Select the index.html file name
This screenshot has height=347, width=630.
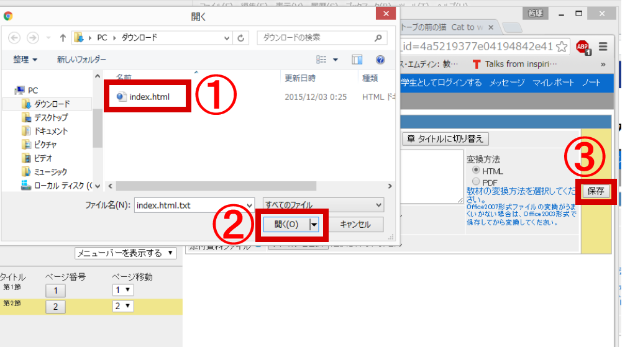(150, 97)
